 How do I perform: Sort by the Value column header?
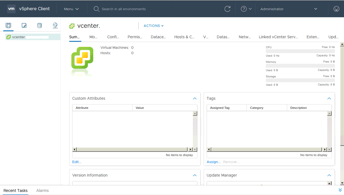(x=165, y=108)
